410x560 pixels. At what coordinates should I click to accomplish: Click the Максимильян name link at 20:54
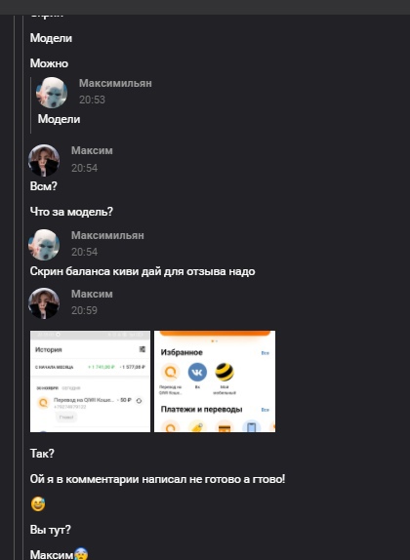(107, 235)
